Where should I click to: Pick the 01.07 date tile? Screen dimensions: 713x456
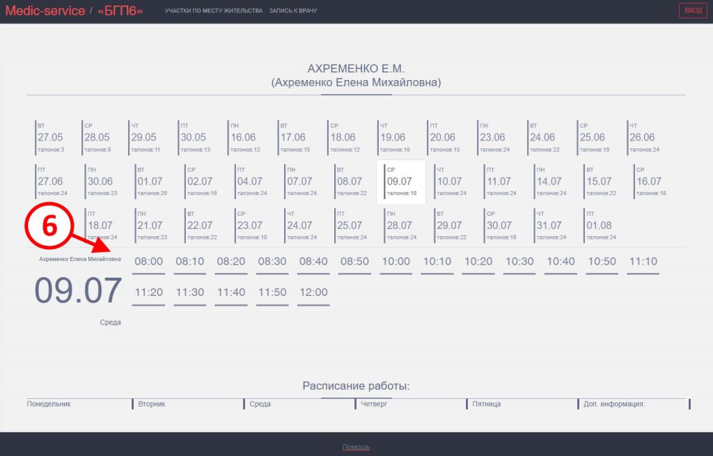point(151,181)
